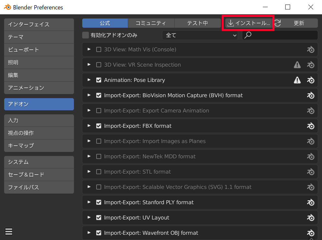The width and height of the screenshot is (322, 240).
Task: Click the hamburger menu icon at bottom left
Action: [9, 232]
